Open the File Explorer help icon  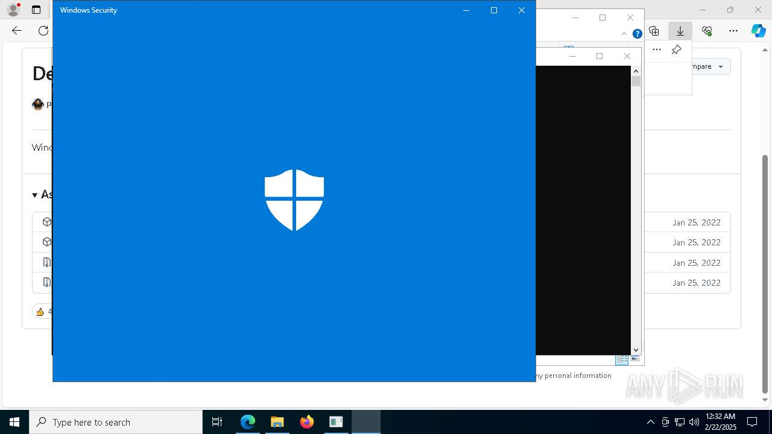point(637,34)
